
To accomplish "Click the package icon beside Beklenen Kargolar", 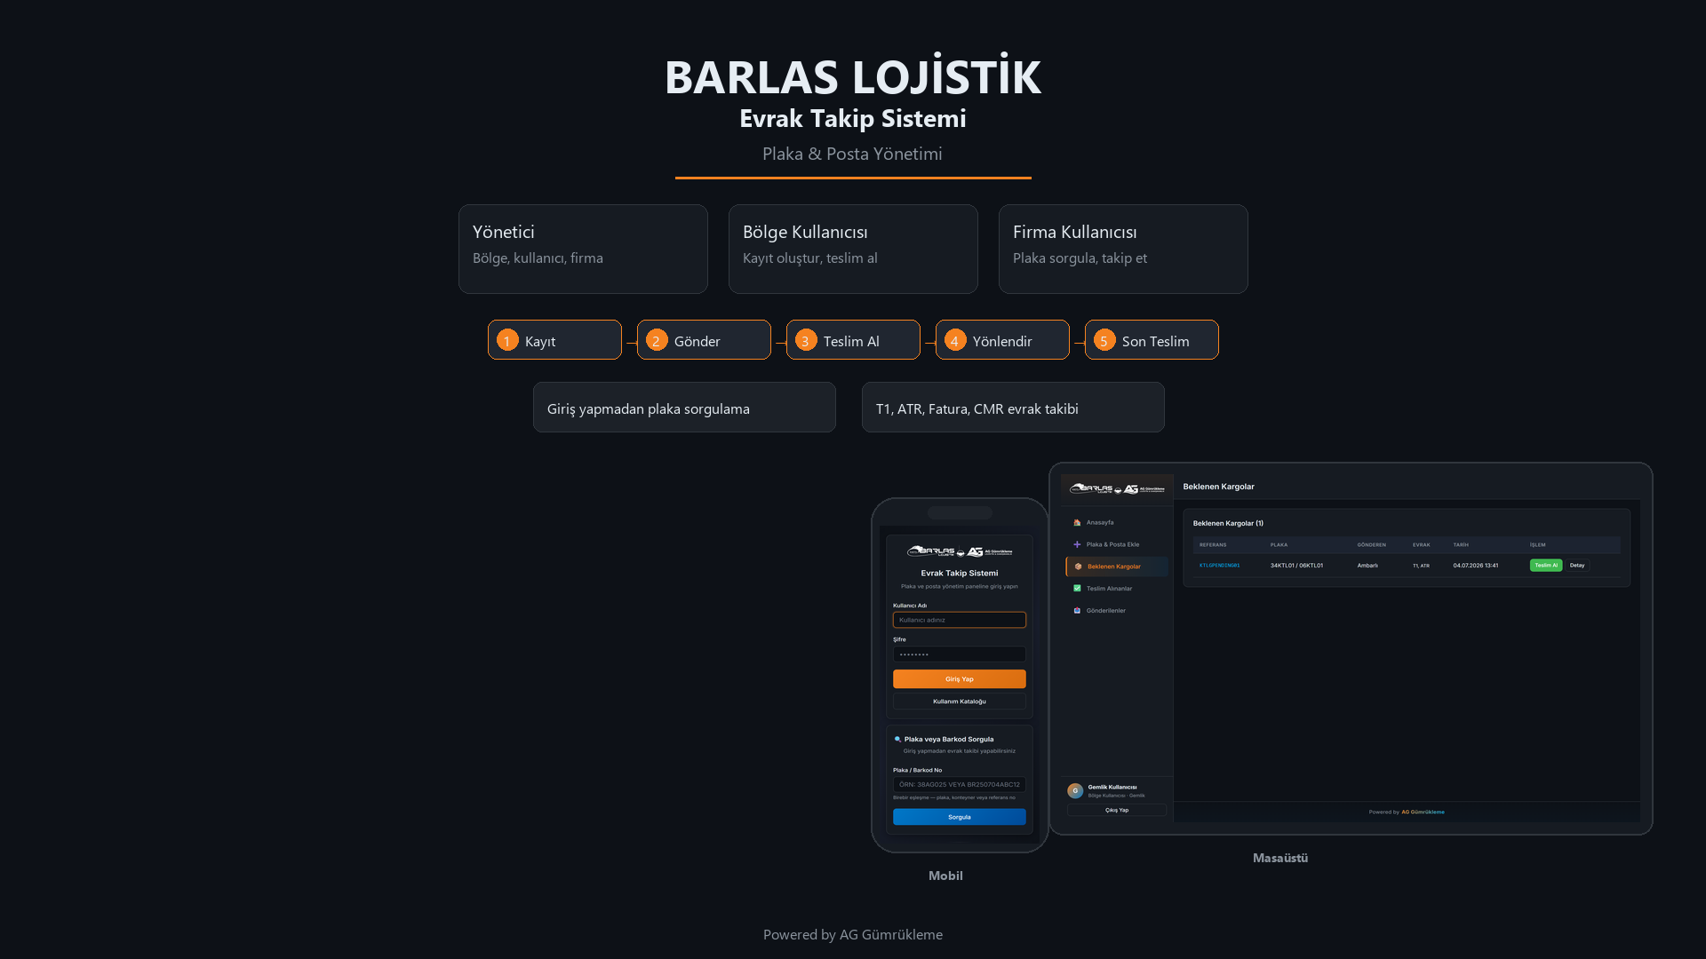I will (1078, 567).
